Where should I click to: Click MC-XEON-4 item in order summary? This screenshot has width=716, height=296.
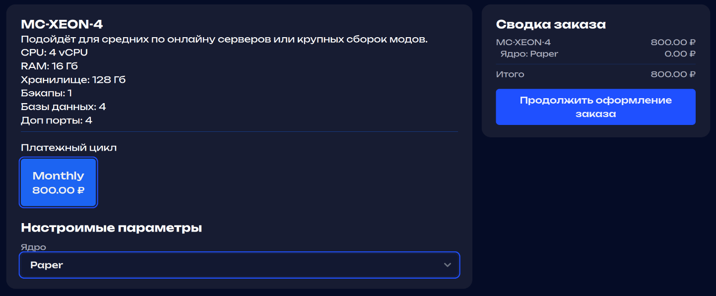click(x=523, y=43)
